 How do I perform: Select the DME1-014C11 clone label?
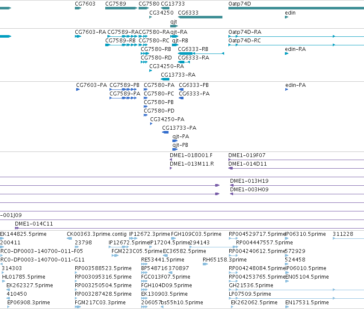pos(34,224)
